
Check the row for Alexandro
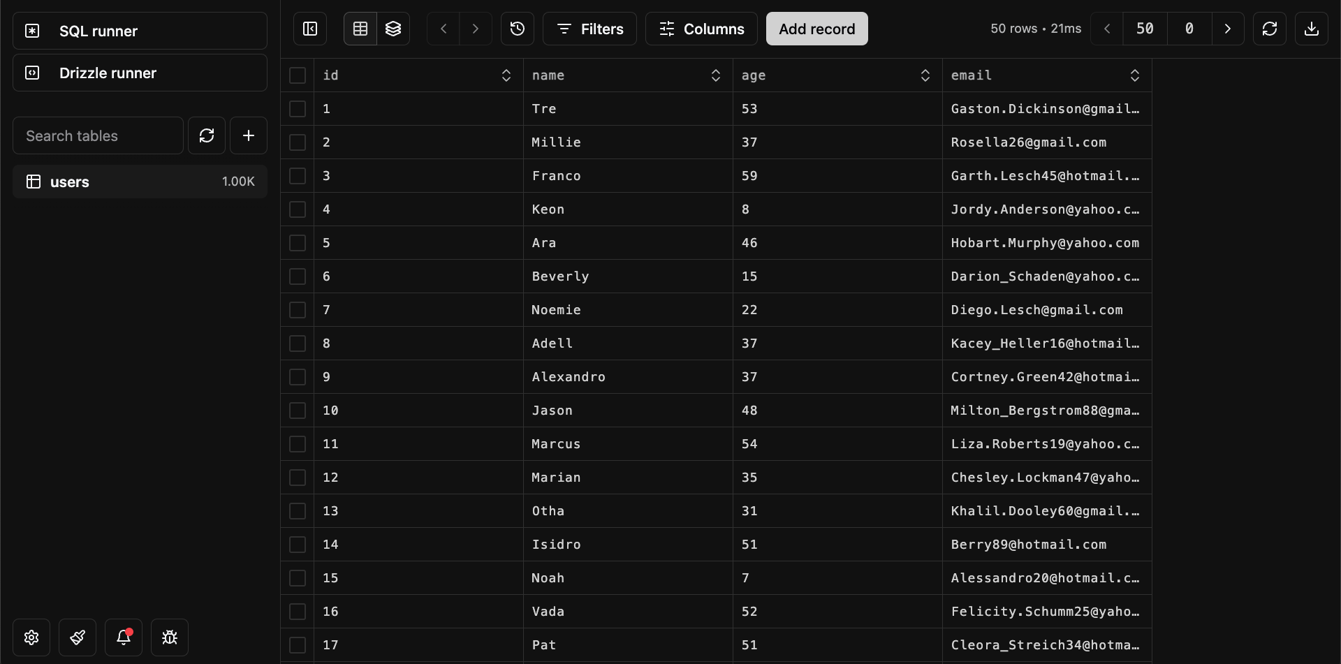tap(298, 377)
